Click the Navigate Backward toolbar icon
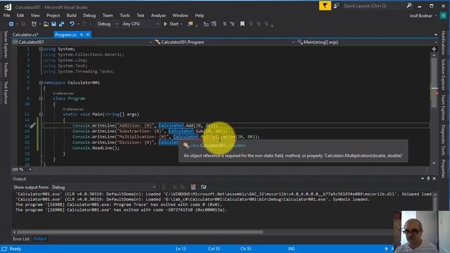Screen dimensions: 450x253 (11, 24)
